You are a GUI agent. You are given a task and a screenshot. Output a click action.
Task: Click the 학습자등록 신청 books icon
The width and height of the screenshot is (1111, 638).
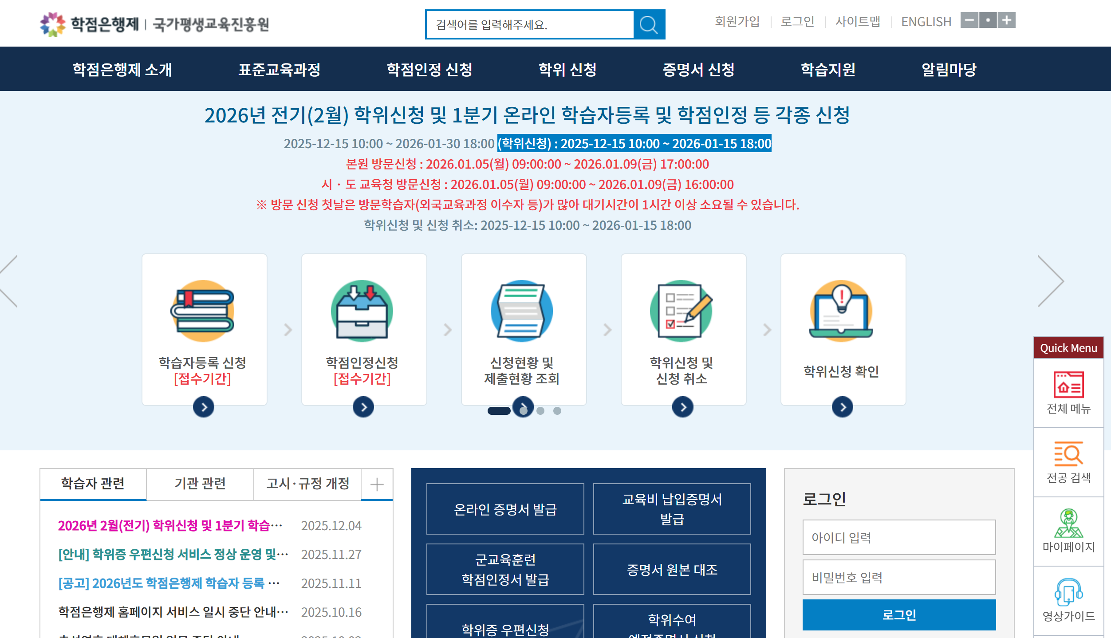pyautogui.click(x=203, y=311)
